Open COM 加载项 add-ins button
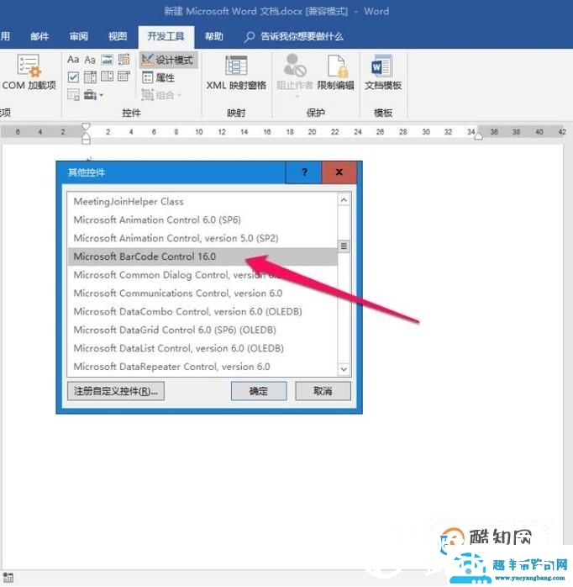The width and height of the screenshot is (573, 587). tap(29, 73)
